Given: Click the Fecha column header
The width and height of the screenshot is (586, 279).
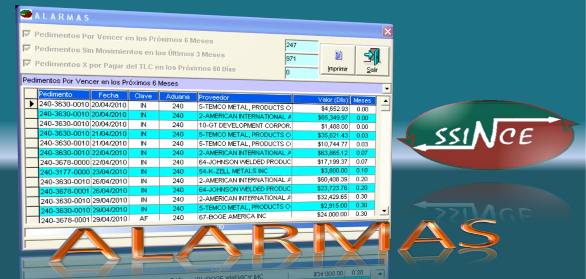Looking at the screenshot, I should click(108, 95).
